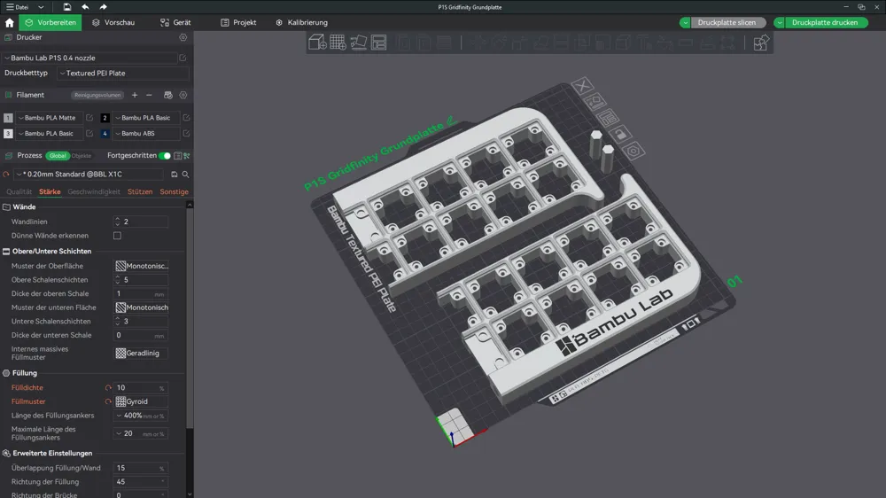Open Muster der unteren Fläche dropdown
Image resolution: width=886 pixels, height=498 pixels.
[141, 307]
